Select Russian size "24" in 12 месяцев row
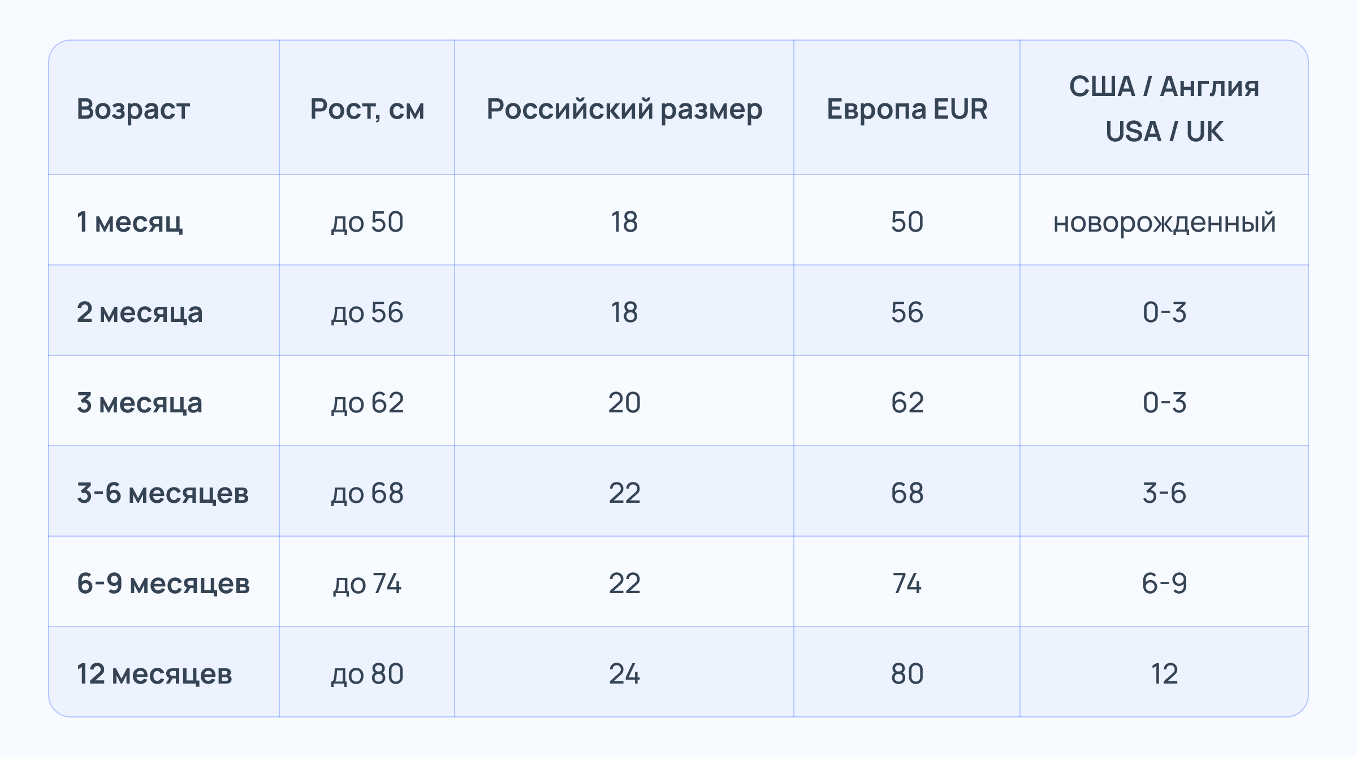Image resolution: width=1357 pixels, height=757 pixels. [624, 673]
